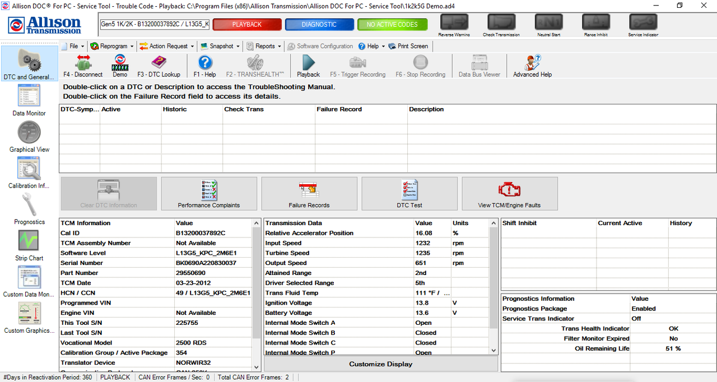Click Clear DTC Information button
The height and width of the screenshot is (382, 717).
(108, 194)
